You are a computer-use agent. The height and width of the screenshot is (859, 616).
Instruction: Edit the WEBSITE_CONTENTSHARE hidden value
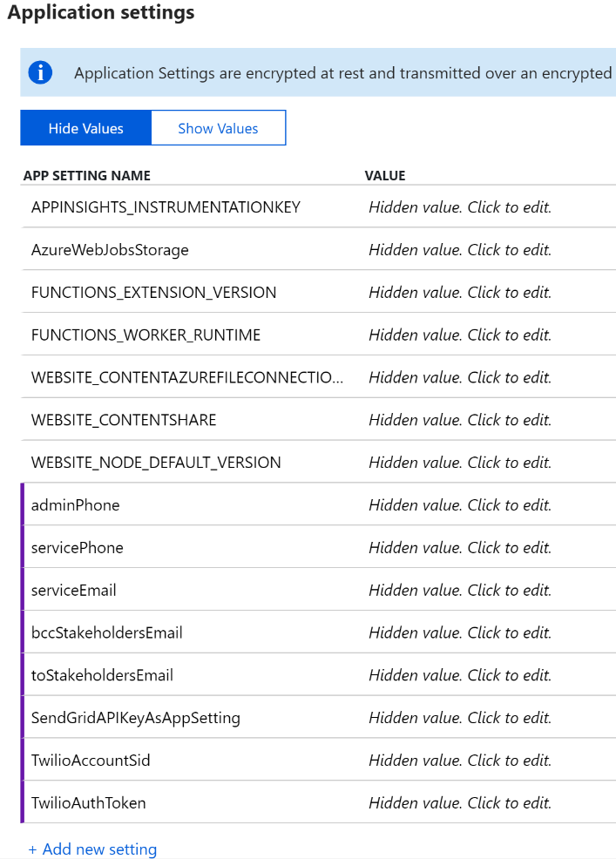point(460,420)
